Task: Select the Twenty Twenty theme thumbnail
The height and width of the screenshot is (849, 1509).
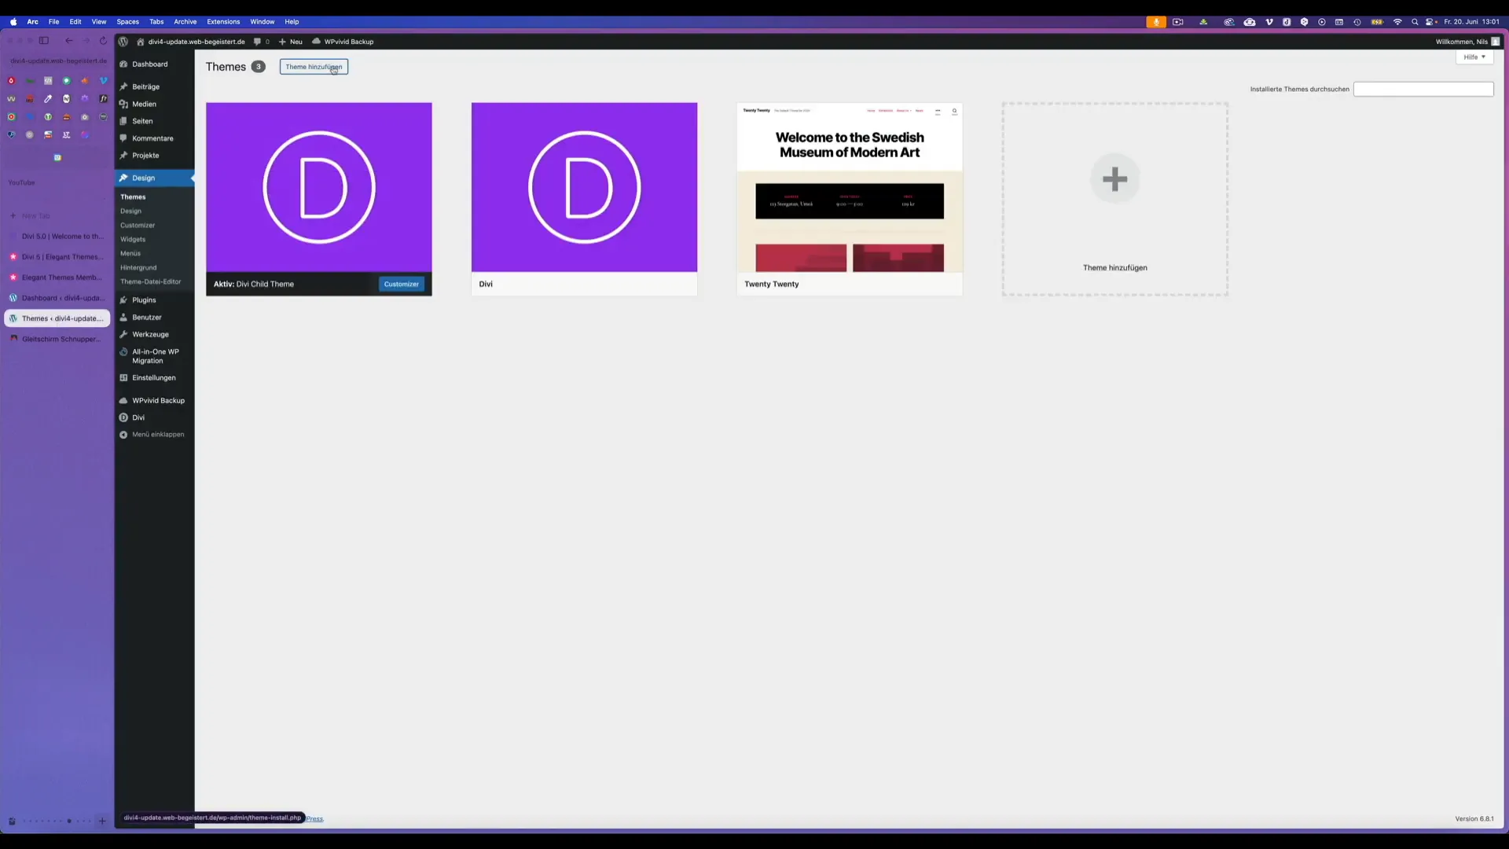Action: [850, 187]
